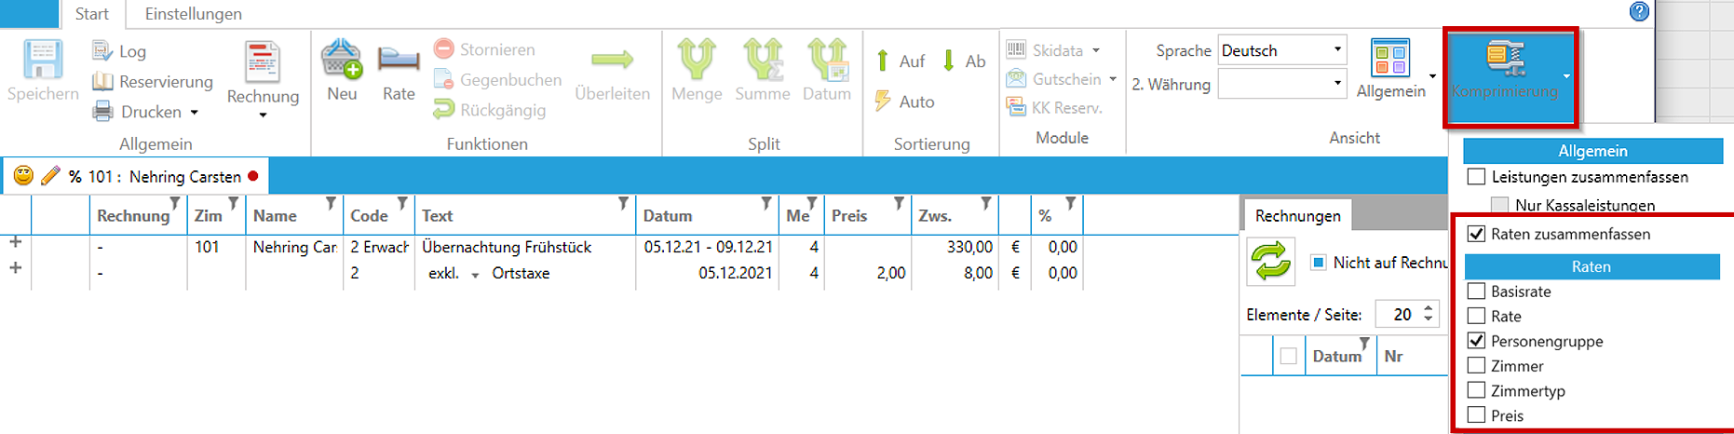Expand the Drucken dropdown arrow

point(195,113)
